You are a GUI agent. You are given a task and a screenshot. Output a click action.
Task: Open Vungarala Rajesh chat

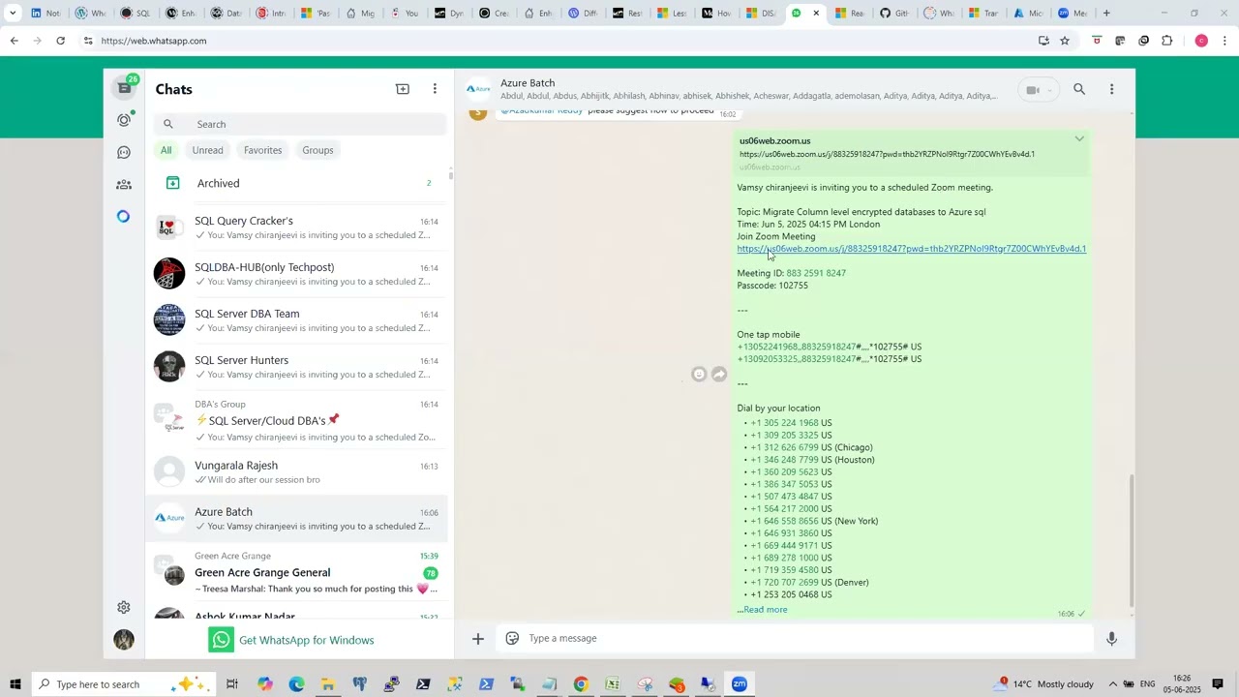point(296,472)
